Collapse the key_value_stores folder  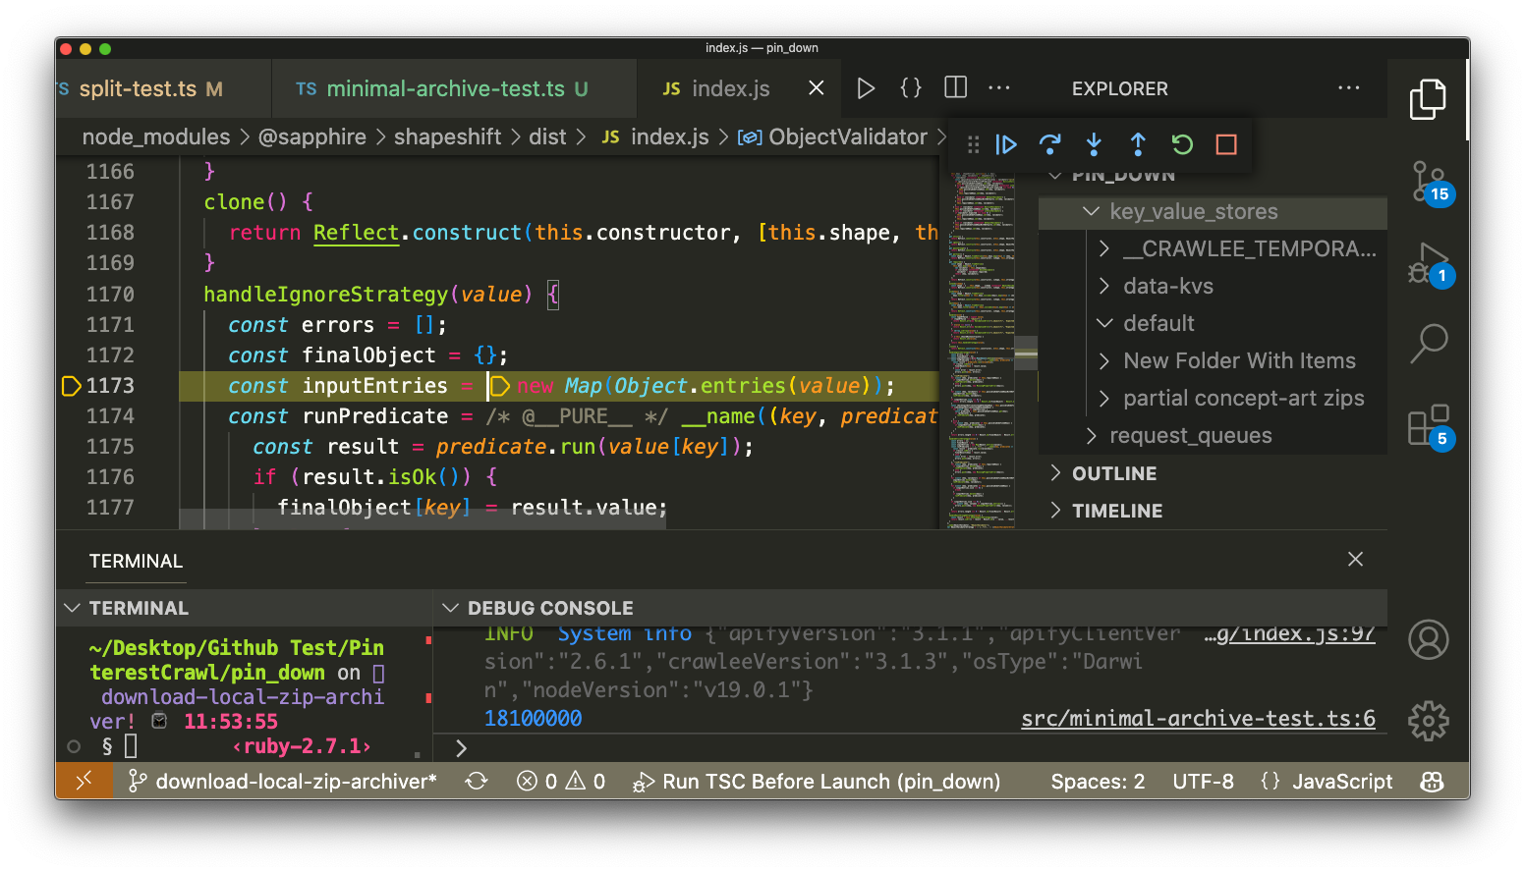point(1213,211)
